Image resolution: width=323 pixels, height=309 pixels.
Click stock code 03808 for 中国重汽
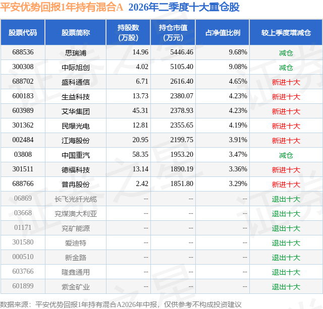pos(23,154)
